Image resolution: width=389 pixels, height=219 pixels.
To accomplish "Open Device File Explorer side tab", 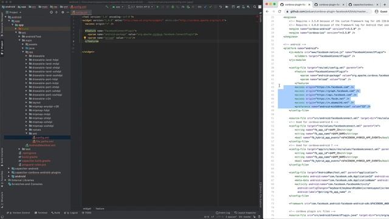I will (261, 195).
